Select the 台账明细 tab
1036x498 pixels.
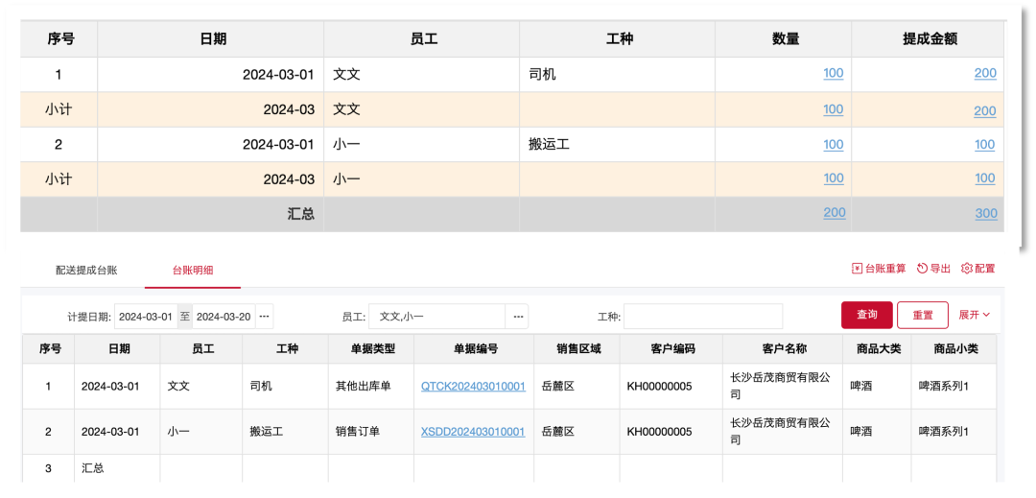click(x=192, y=271)
